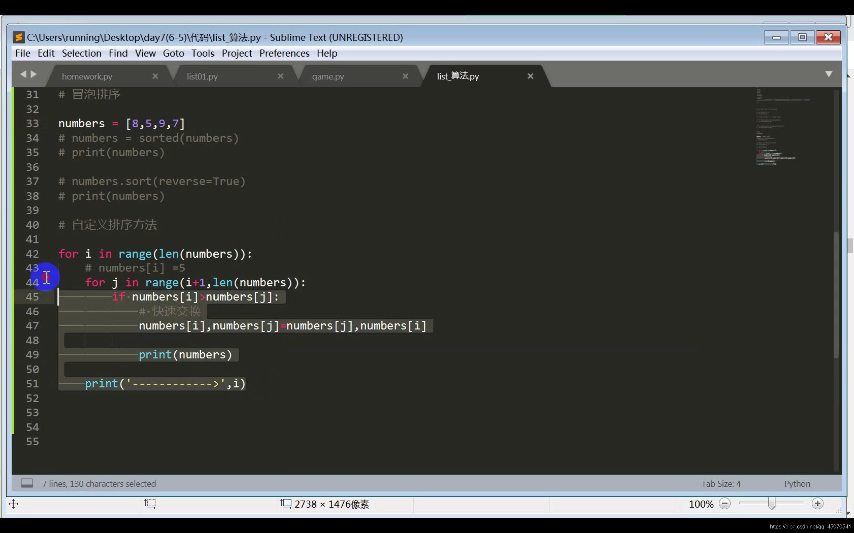The width and height of the screenshot is (854, 533).
Task: Click the zoom out minus button
Action: (x=725, y=504)
